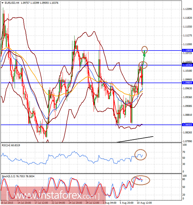Image resolution: width=193 pixels, height=205 pixels.
Task: Click the 10 Aug 12:00 time label
Action: click(144, 203)
